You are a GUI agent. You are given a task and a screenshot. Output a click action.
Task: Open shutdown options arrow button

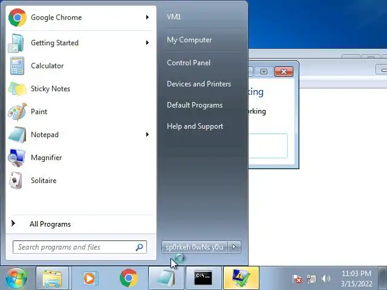tap(234, 247)
